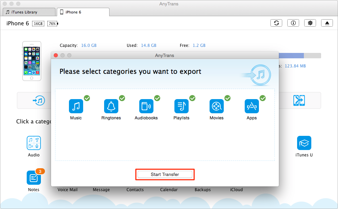
Task: Click the 123.84 MB value
Action: tap(295, 66)
